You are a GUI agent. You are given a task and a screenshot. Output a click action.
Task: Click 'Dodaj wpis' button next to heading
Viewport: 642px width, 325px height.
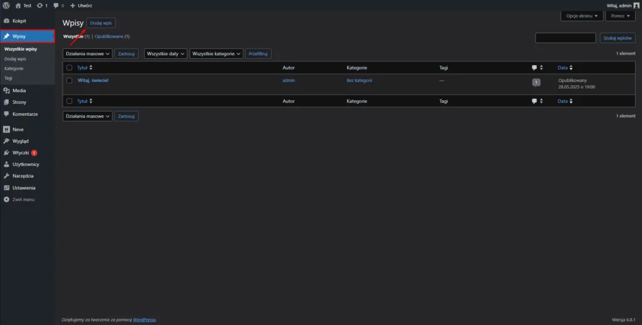101,23
